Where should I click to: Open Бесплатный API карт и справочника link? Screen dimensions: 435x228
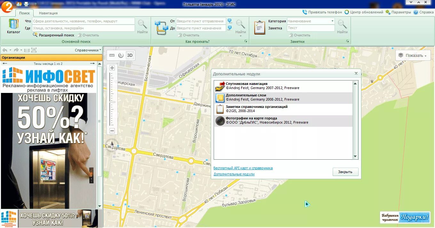(x=243, y=168)
